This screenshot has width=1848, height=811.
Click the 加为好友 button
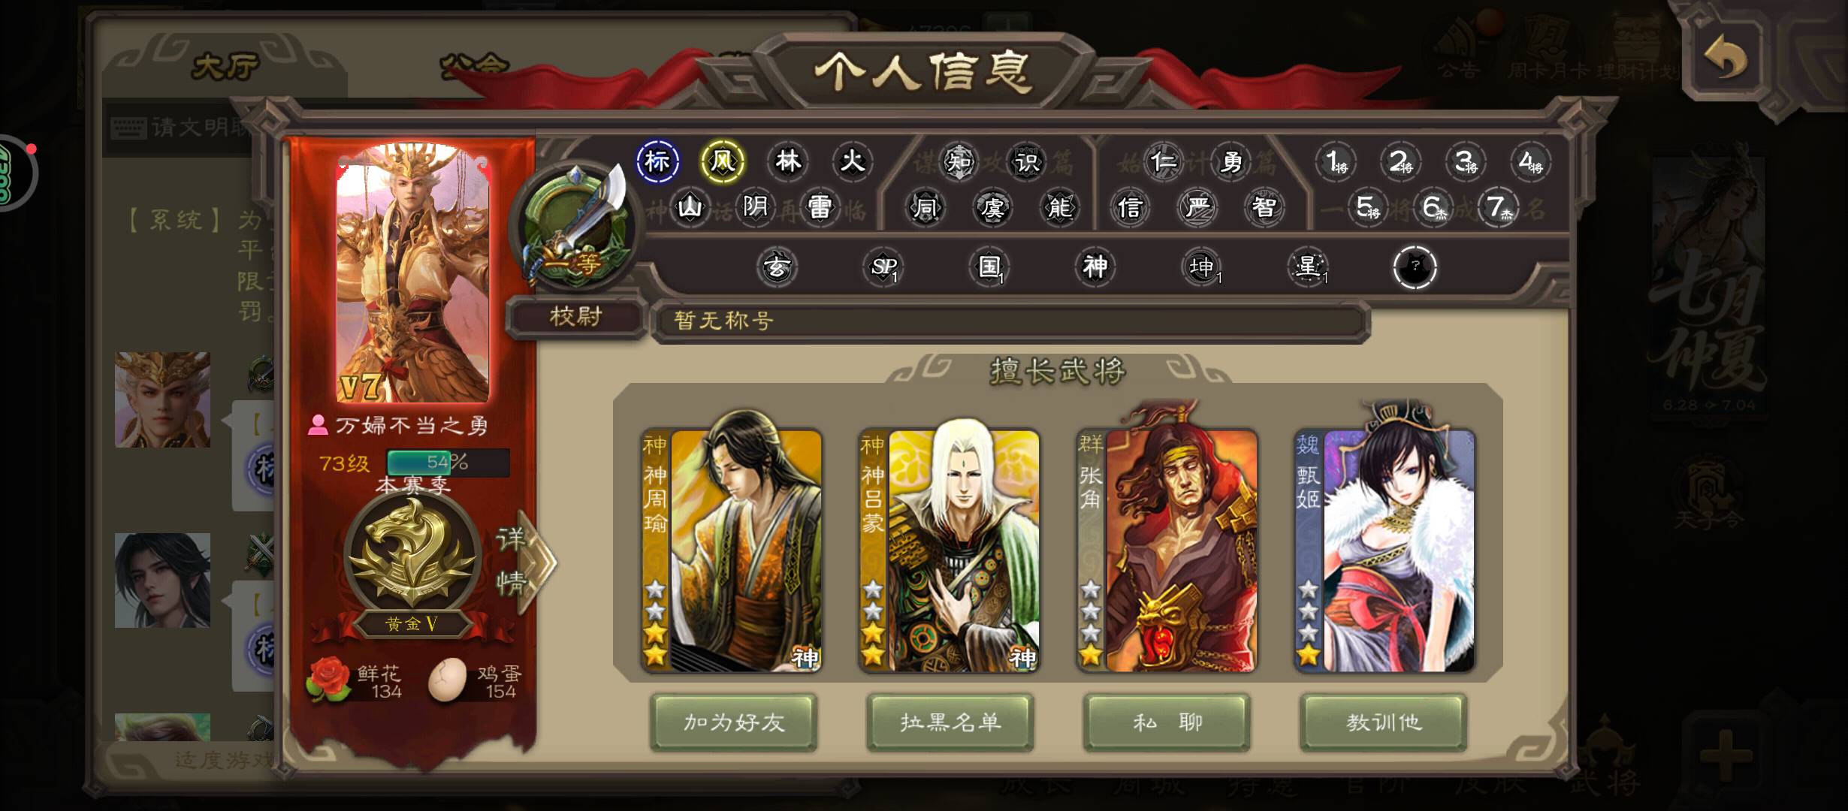tap(734, 722)
